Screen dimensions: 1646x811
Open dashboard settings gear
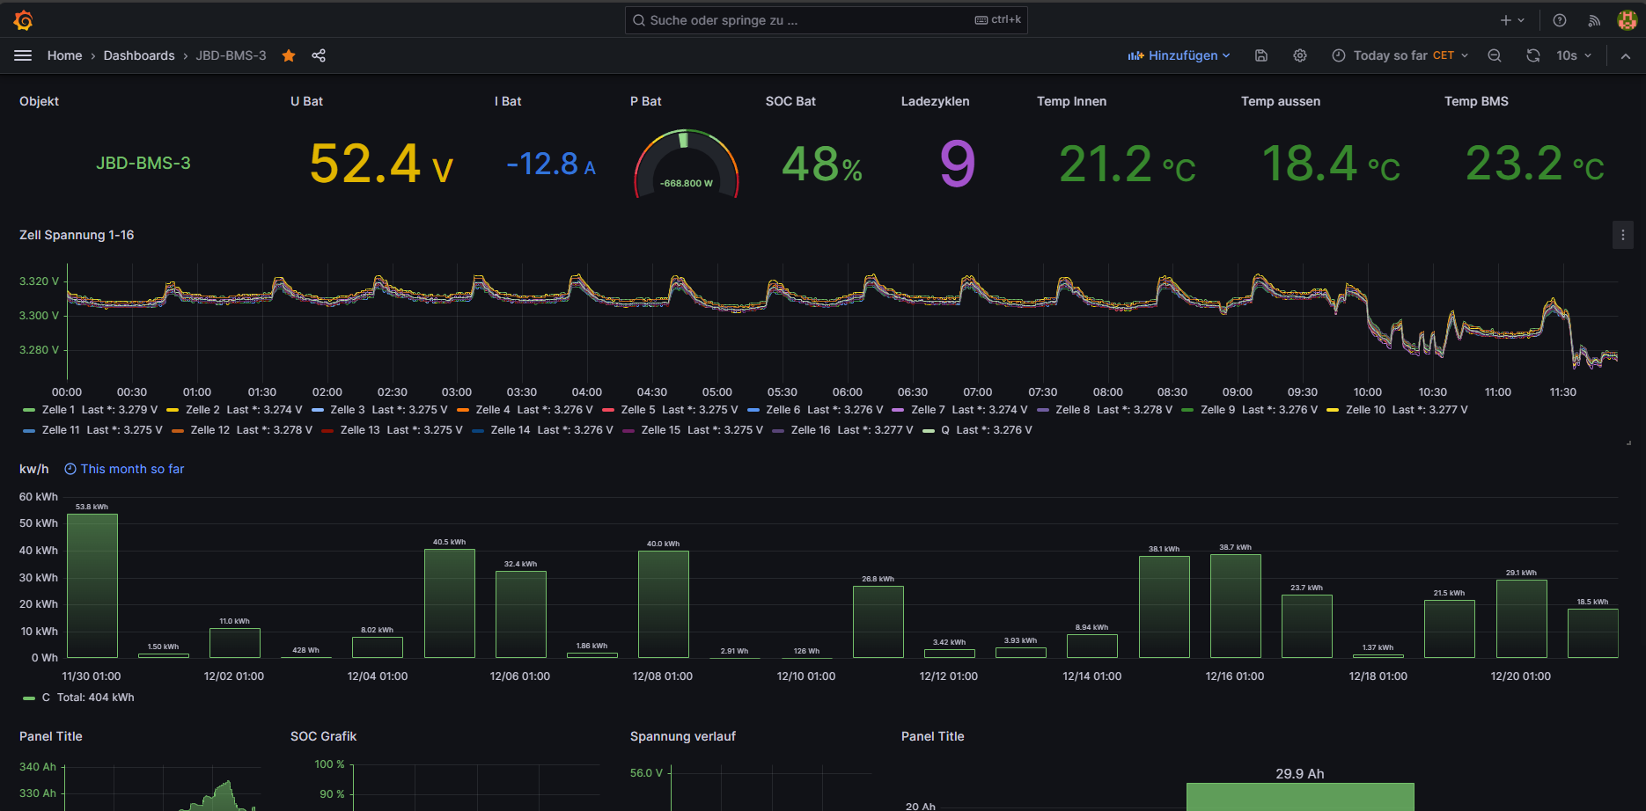point(1300,55)
